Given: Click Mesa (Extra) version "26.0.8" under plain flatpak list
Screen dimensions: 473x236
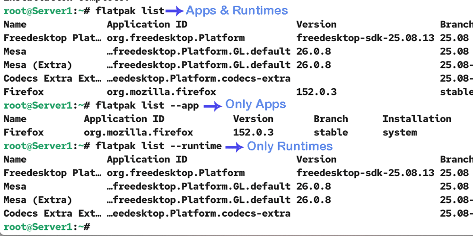Looking at the screenshot, I should [x=314, y=65].
